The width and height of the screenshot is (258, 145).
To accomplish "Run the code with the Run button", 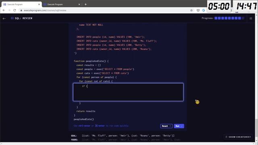I will click(179, 126).
